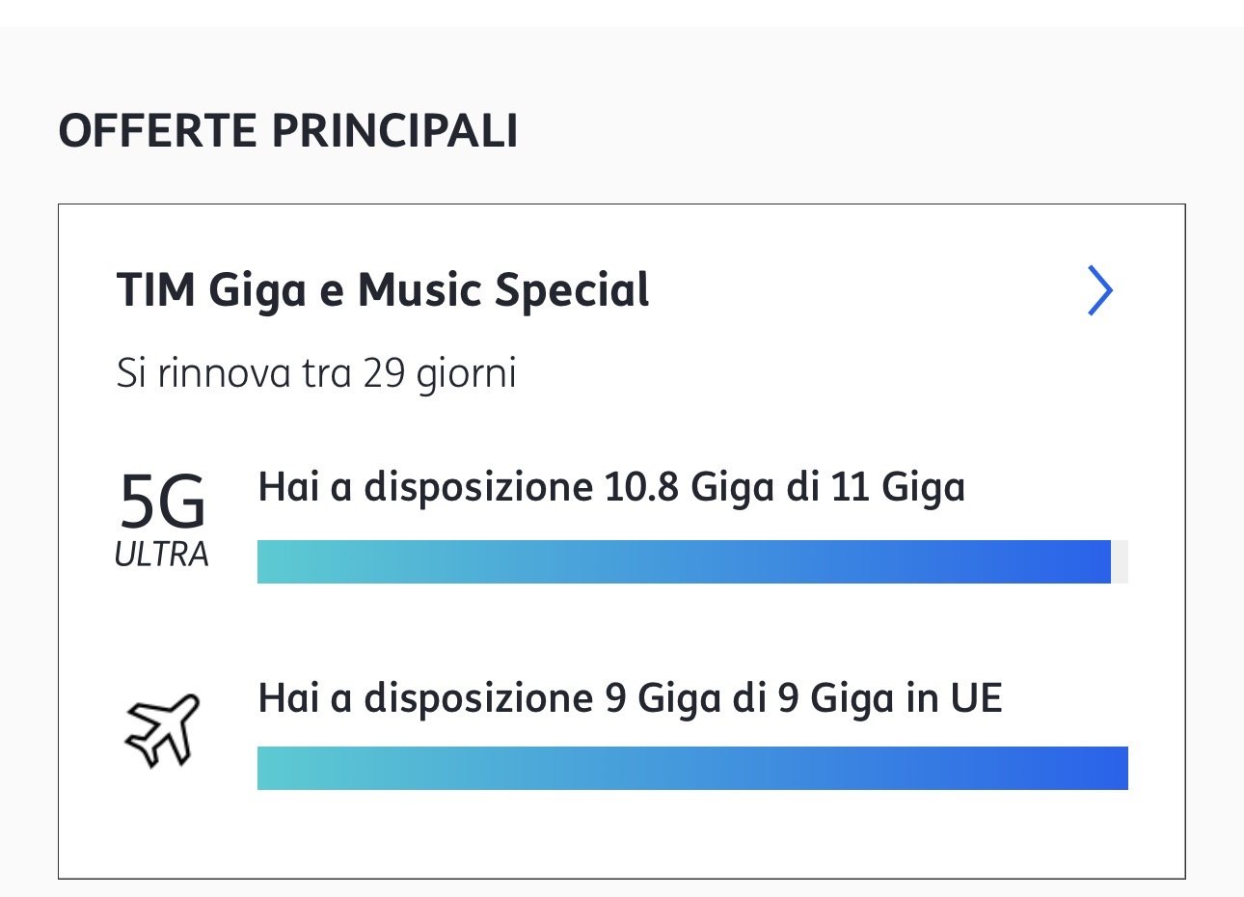
Task: Open TIM Giga e Music Special details arrow
Action: pos(1099,290)
